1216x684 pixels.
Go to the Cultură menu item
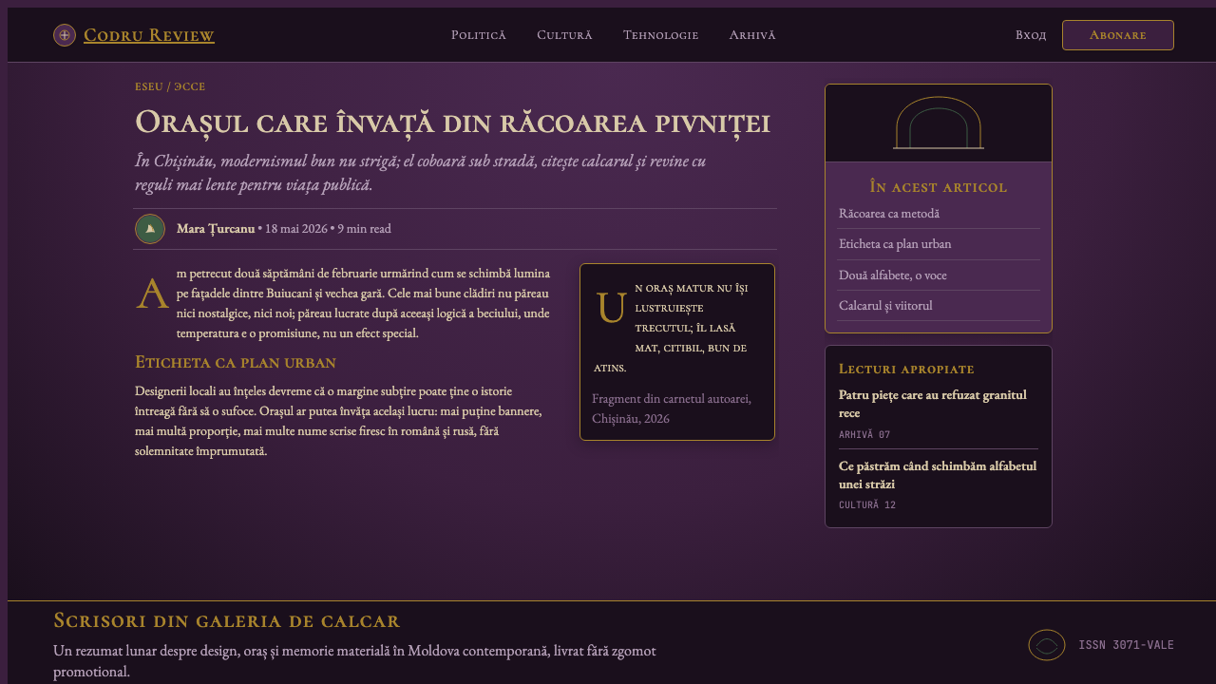click(x=564, y=35)
